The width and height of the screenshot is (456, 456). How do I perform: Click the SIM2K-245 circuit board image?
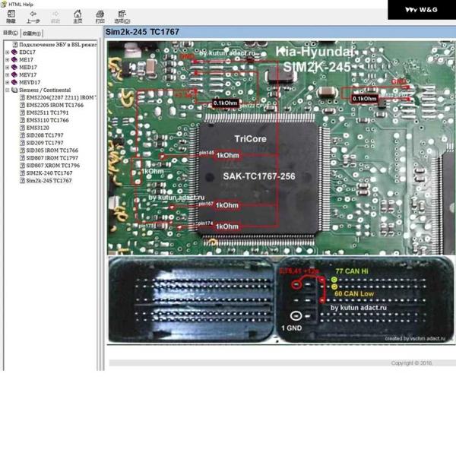click(281, 147)
